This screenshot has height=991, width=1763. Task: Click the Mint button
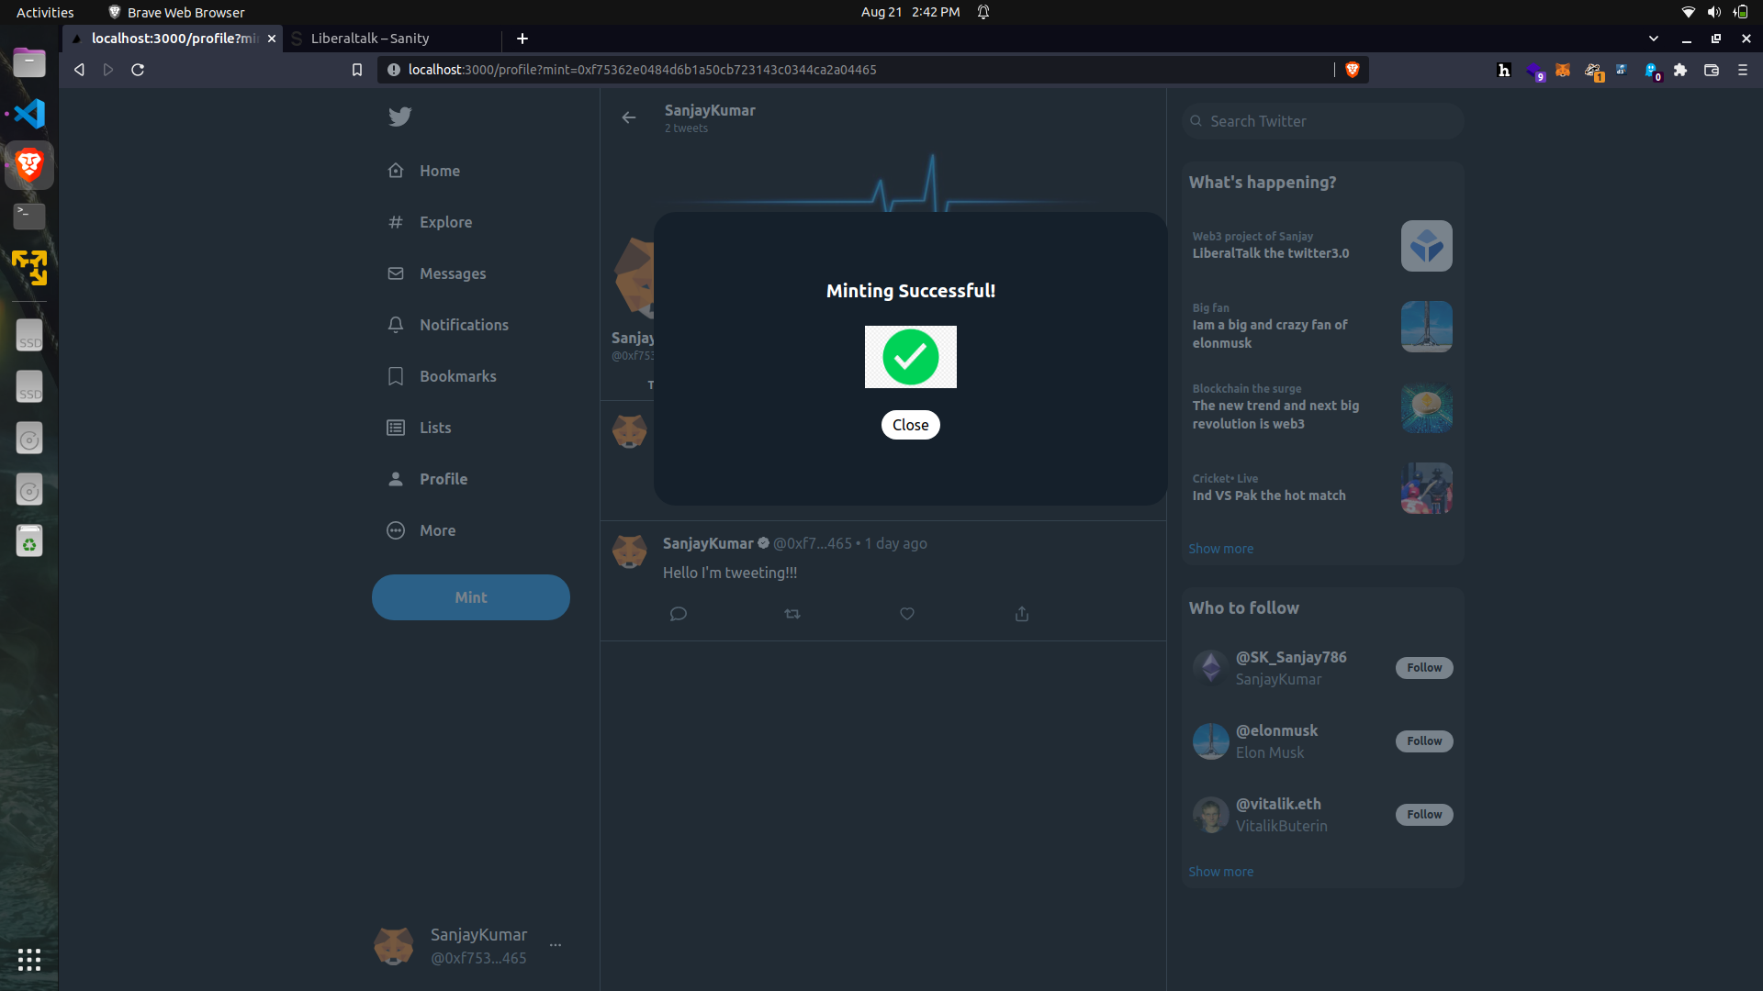[470, 597]
